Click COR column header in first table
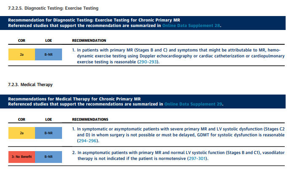The height and width of the screenshot is (176, 289). 22,41
